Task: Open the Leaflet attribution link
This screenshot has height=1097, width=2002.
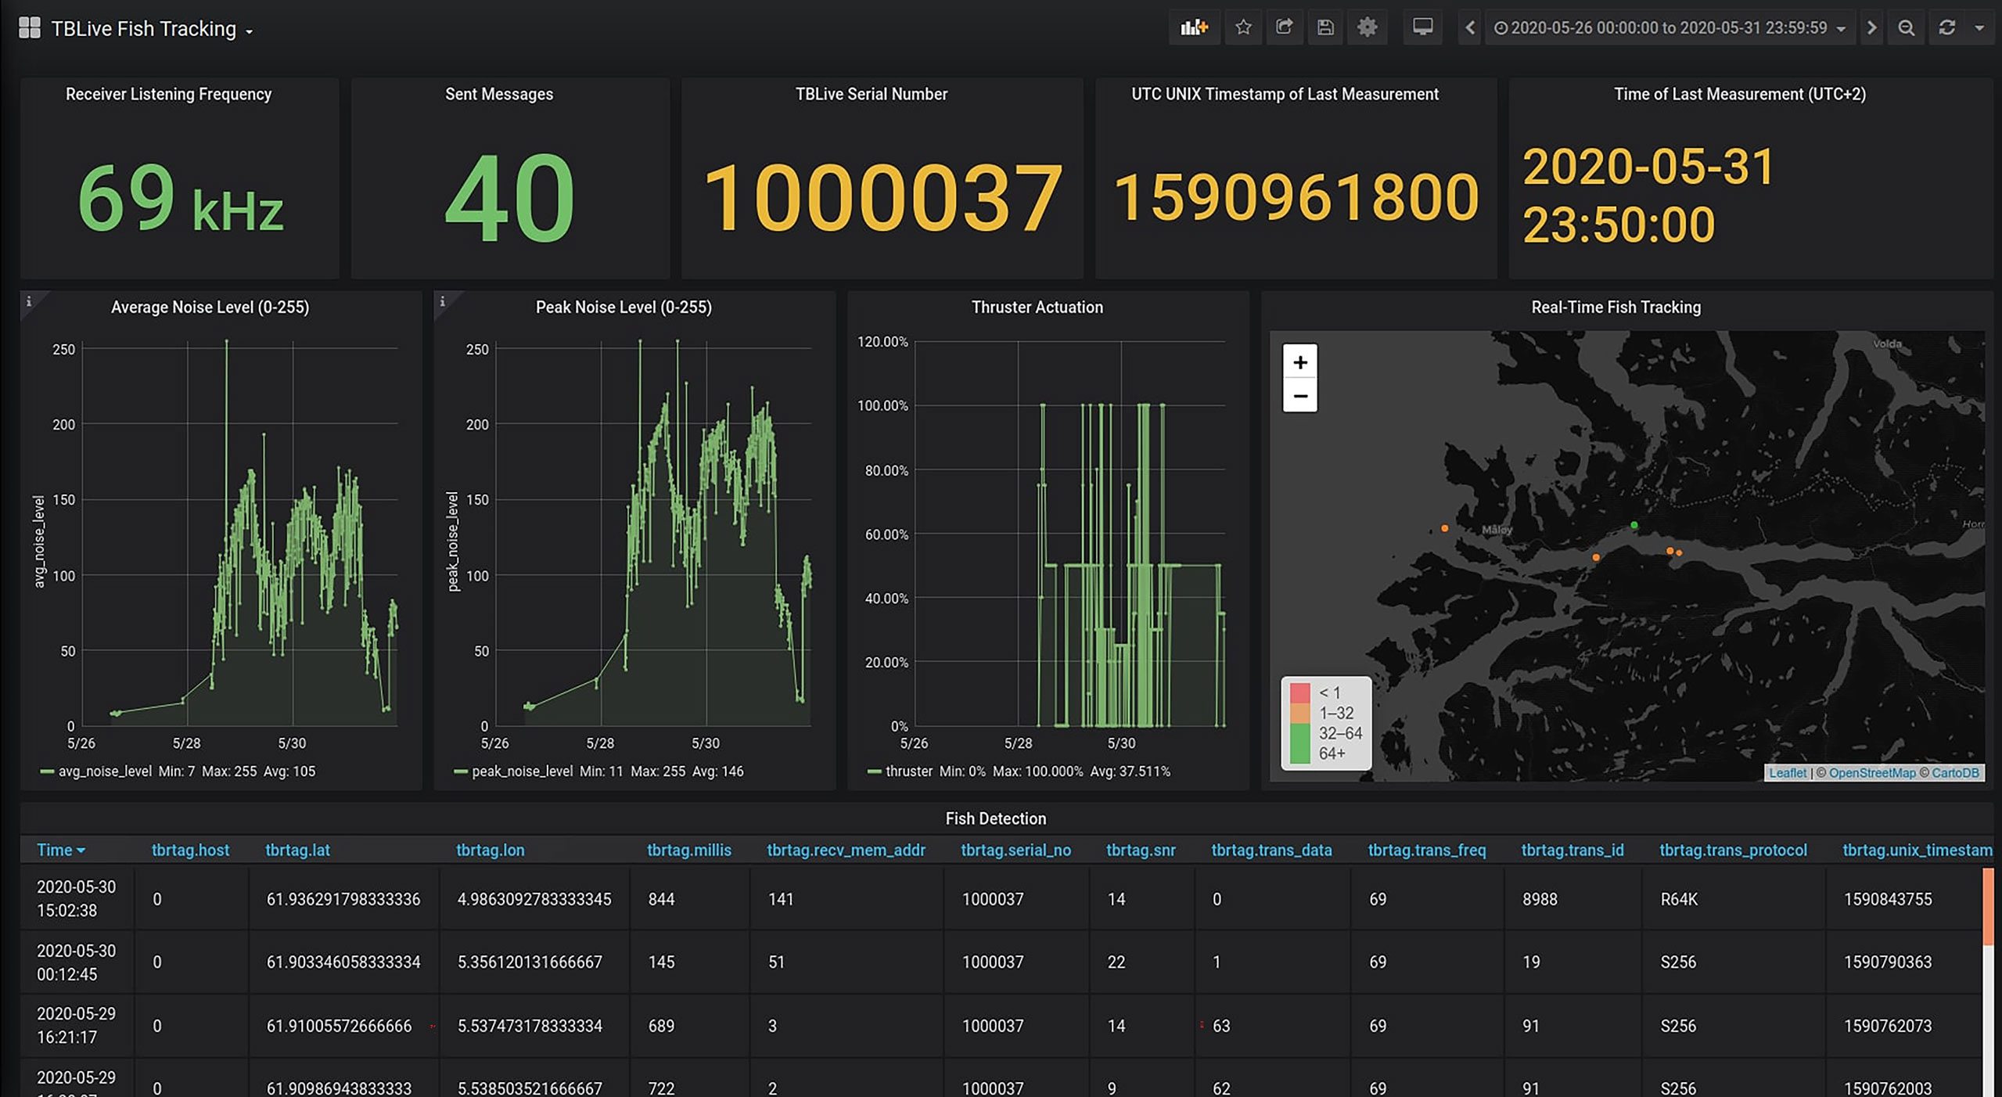Action: click(1787, 772)
